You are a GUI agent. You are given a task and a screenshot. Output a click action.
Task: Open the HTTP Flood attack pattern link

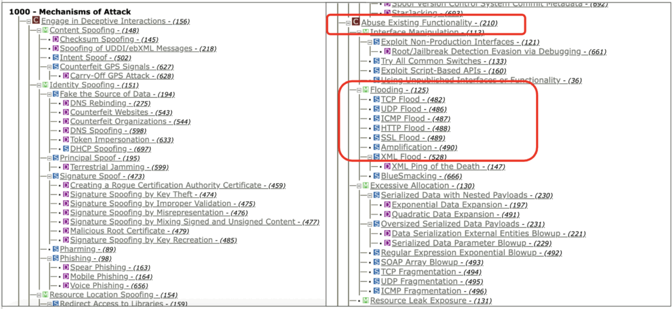click(403, 129)
